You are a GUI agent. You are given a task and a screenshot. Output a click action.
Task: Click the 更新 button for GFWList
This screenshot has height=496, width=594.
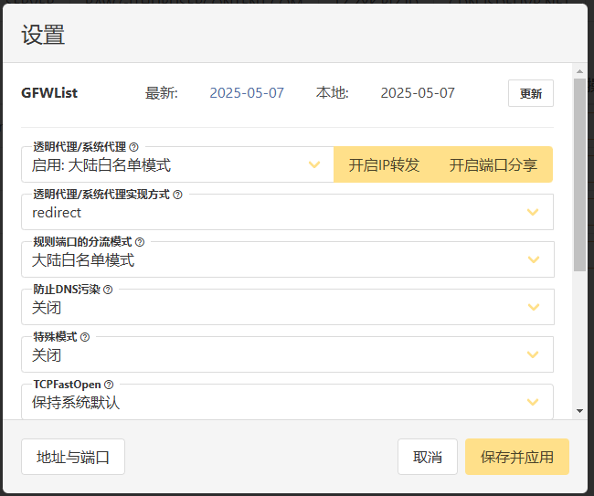(530, 93)
